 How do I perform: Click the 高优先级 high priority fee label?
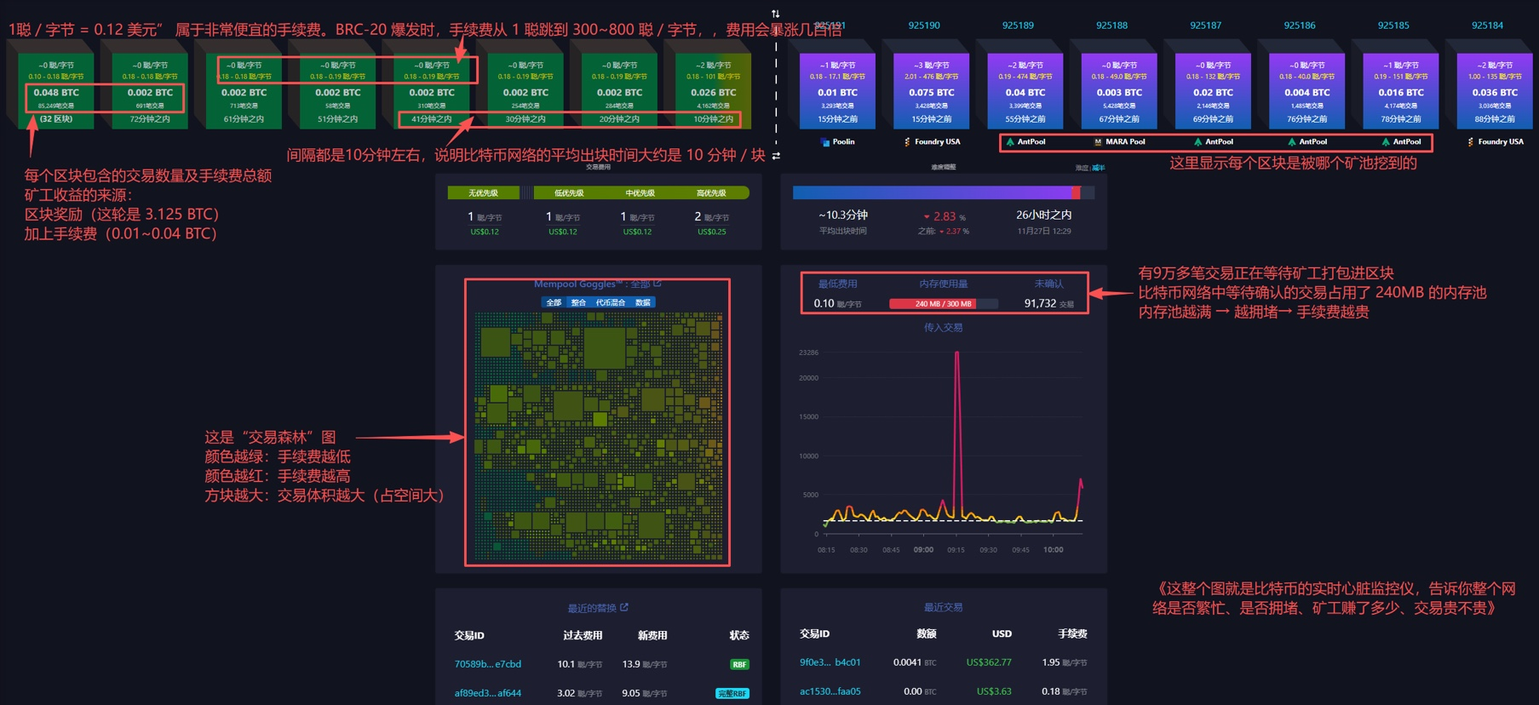click(711, 193)
